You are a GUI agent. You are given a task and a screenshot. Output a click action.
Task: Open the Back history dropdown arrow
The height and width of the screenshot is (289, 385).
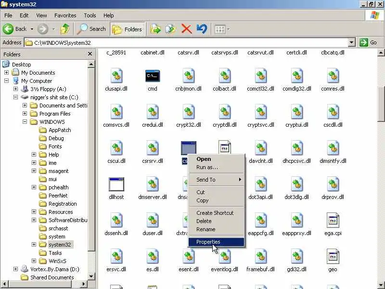pos(32,29)
